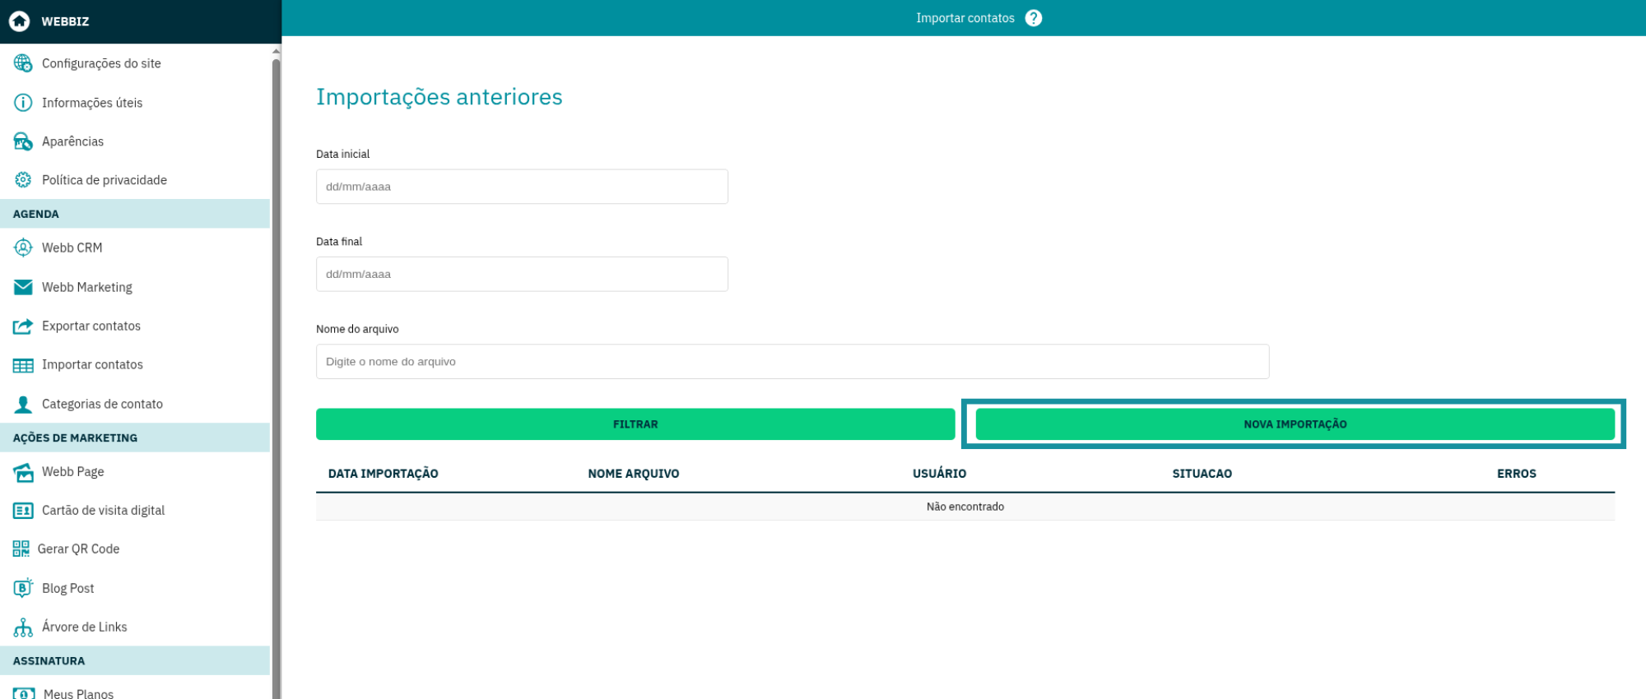Click the Árvore de Links tree icon
The height and width of the screenshot is (699, 1646).
[23, 627]
